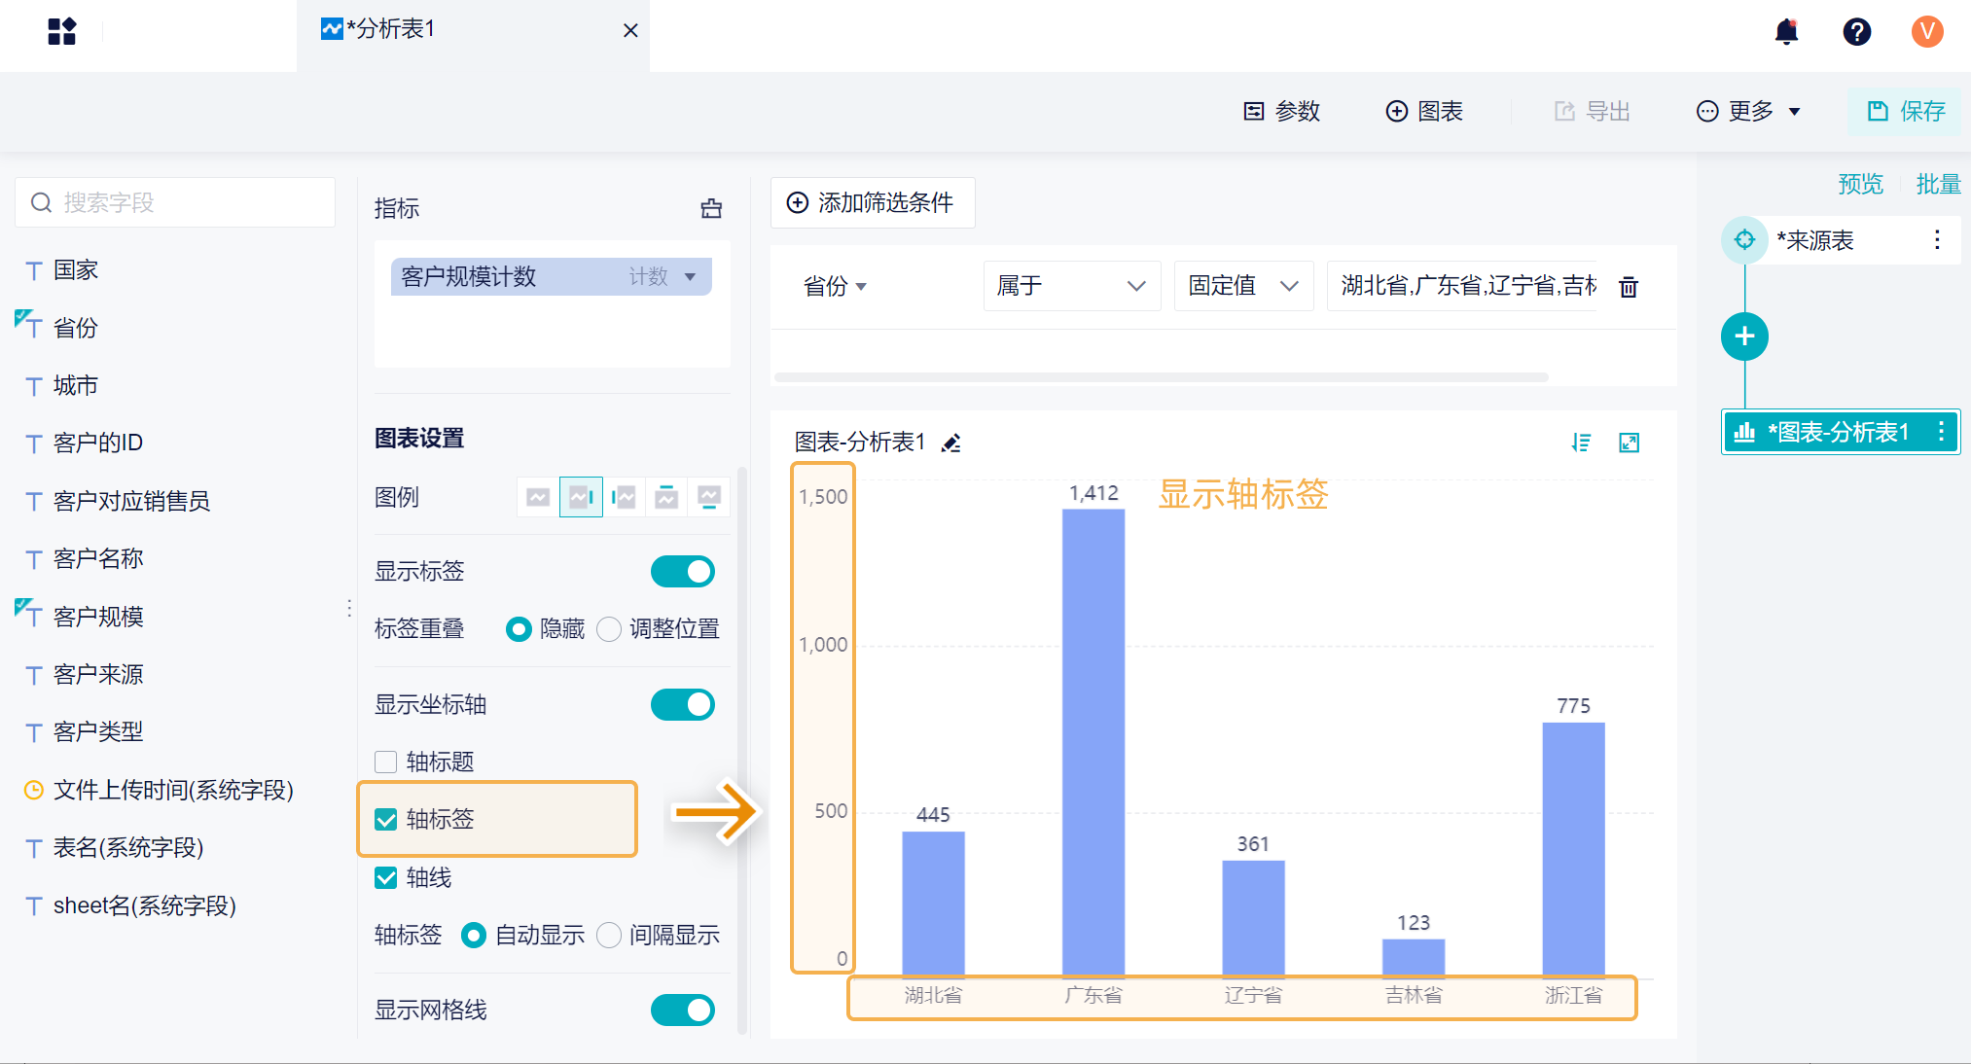Click the clear icon beside 指标
The height and width of the screenshot is (1064, 1971).
tap(711, 208)
